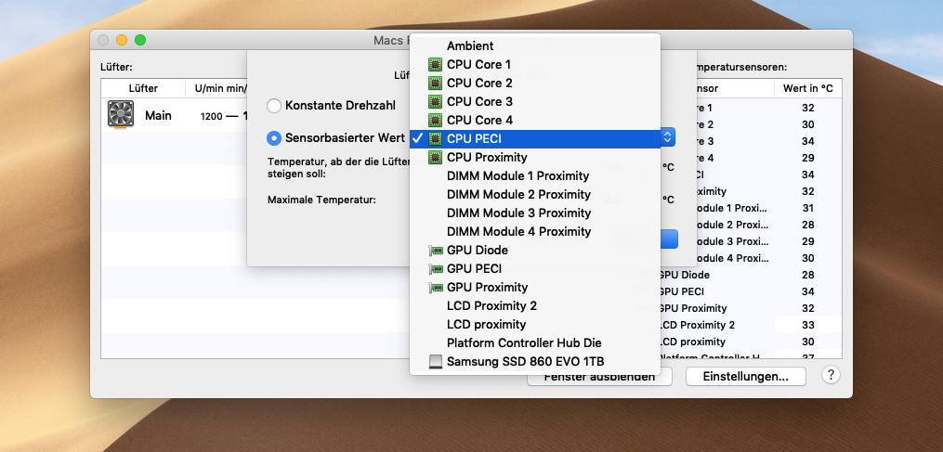This screenshot has height=452, width=943.
Task: Click the GPU Proximity card icon
Action: tap(435, 288)
